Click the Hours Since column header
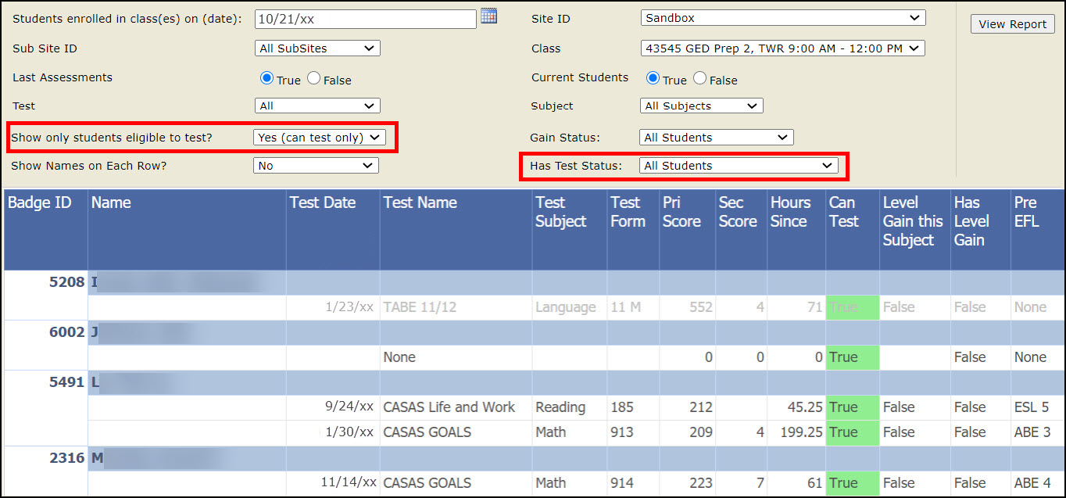Screen dimensions: 1066x498 [790, 212]
